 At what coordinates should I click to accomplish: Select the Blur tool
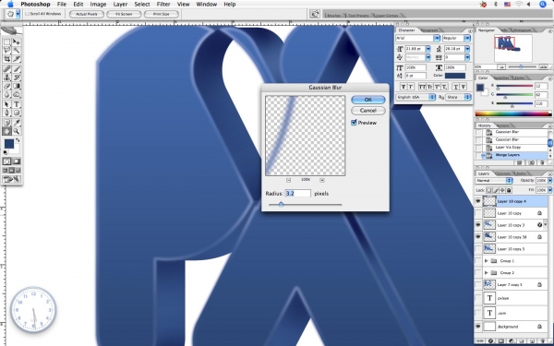tap(6, 94)
